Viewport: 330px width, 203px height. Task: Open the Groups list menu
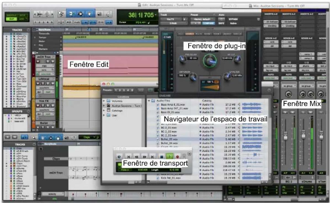point(28,111)
